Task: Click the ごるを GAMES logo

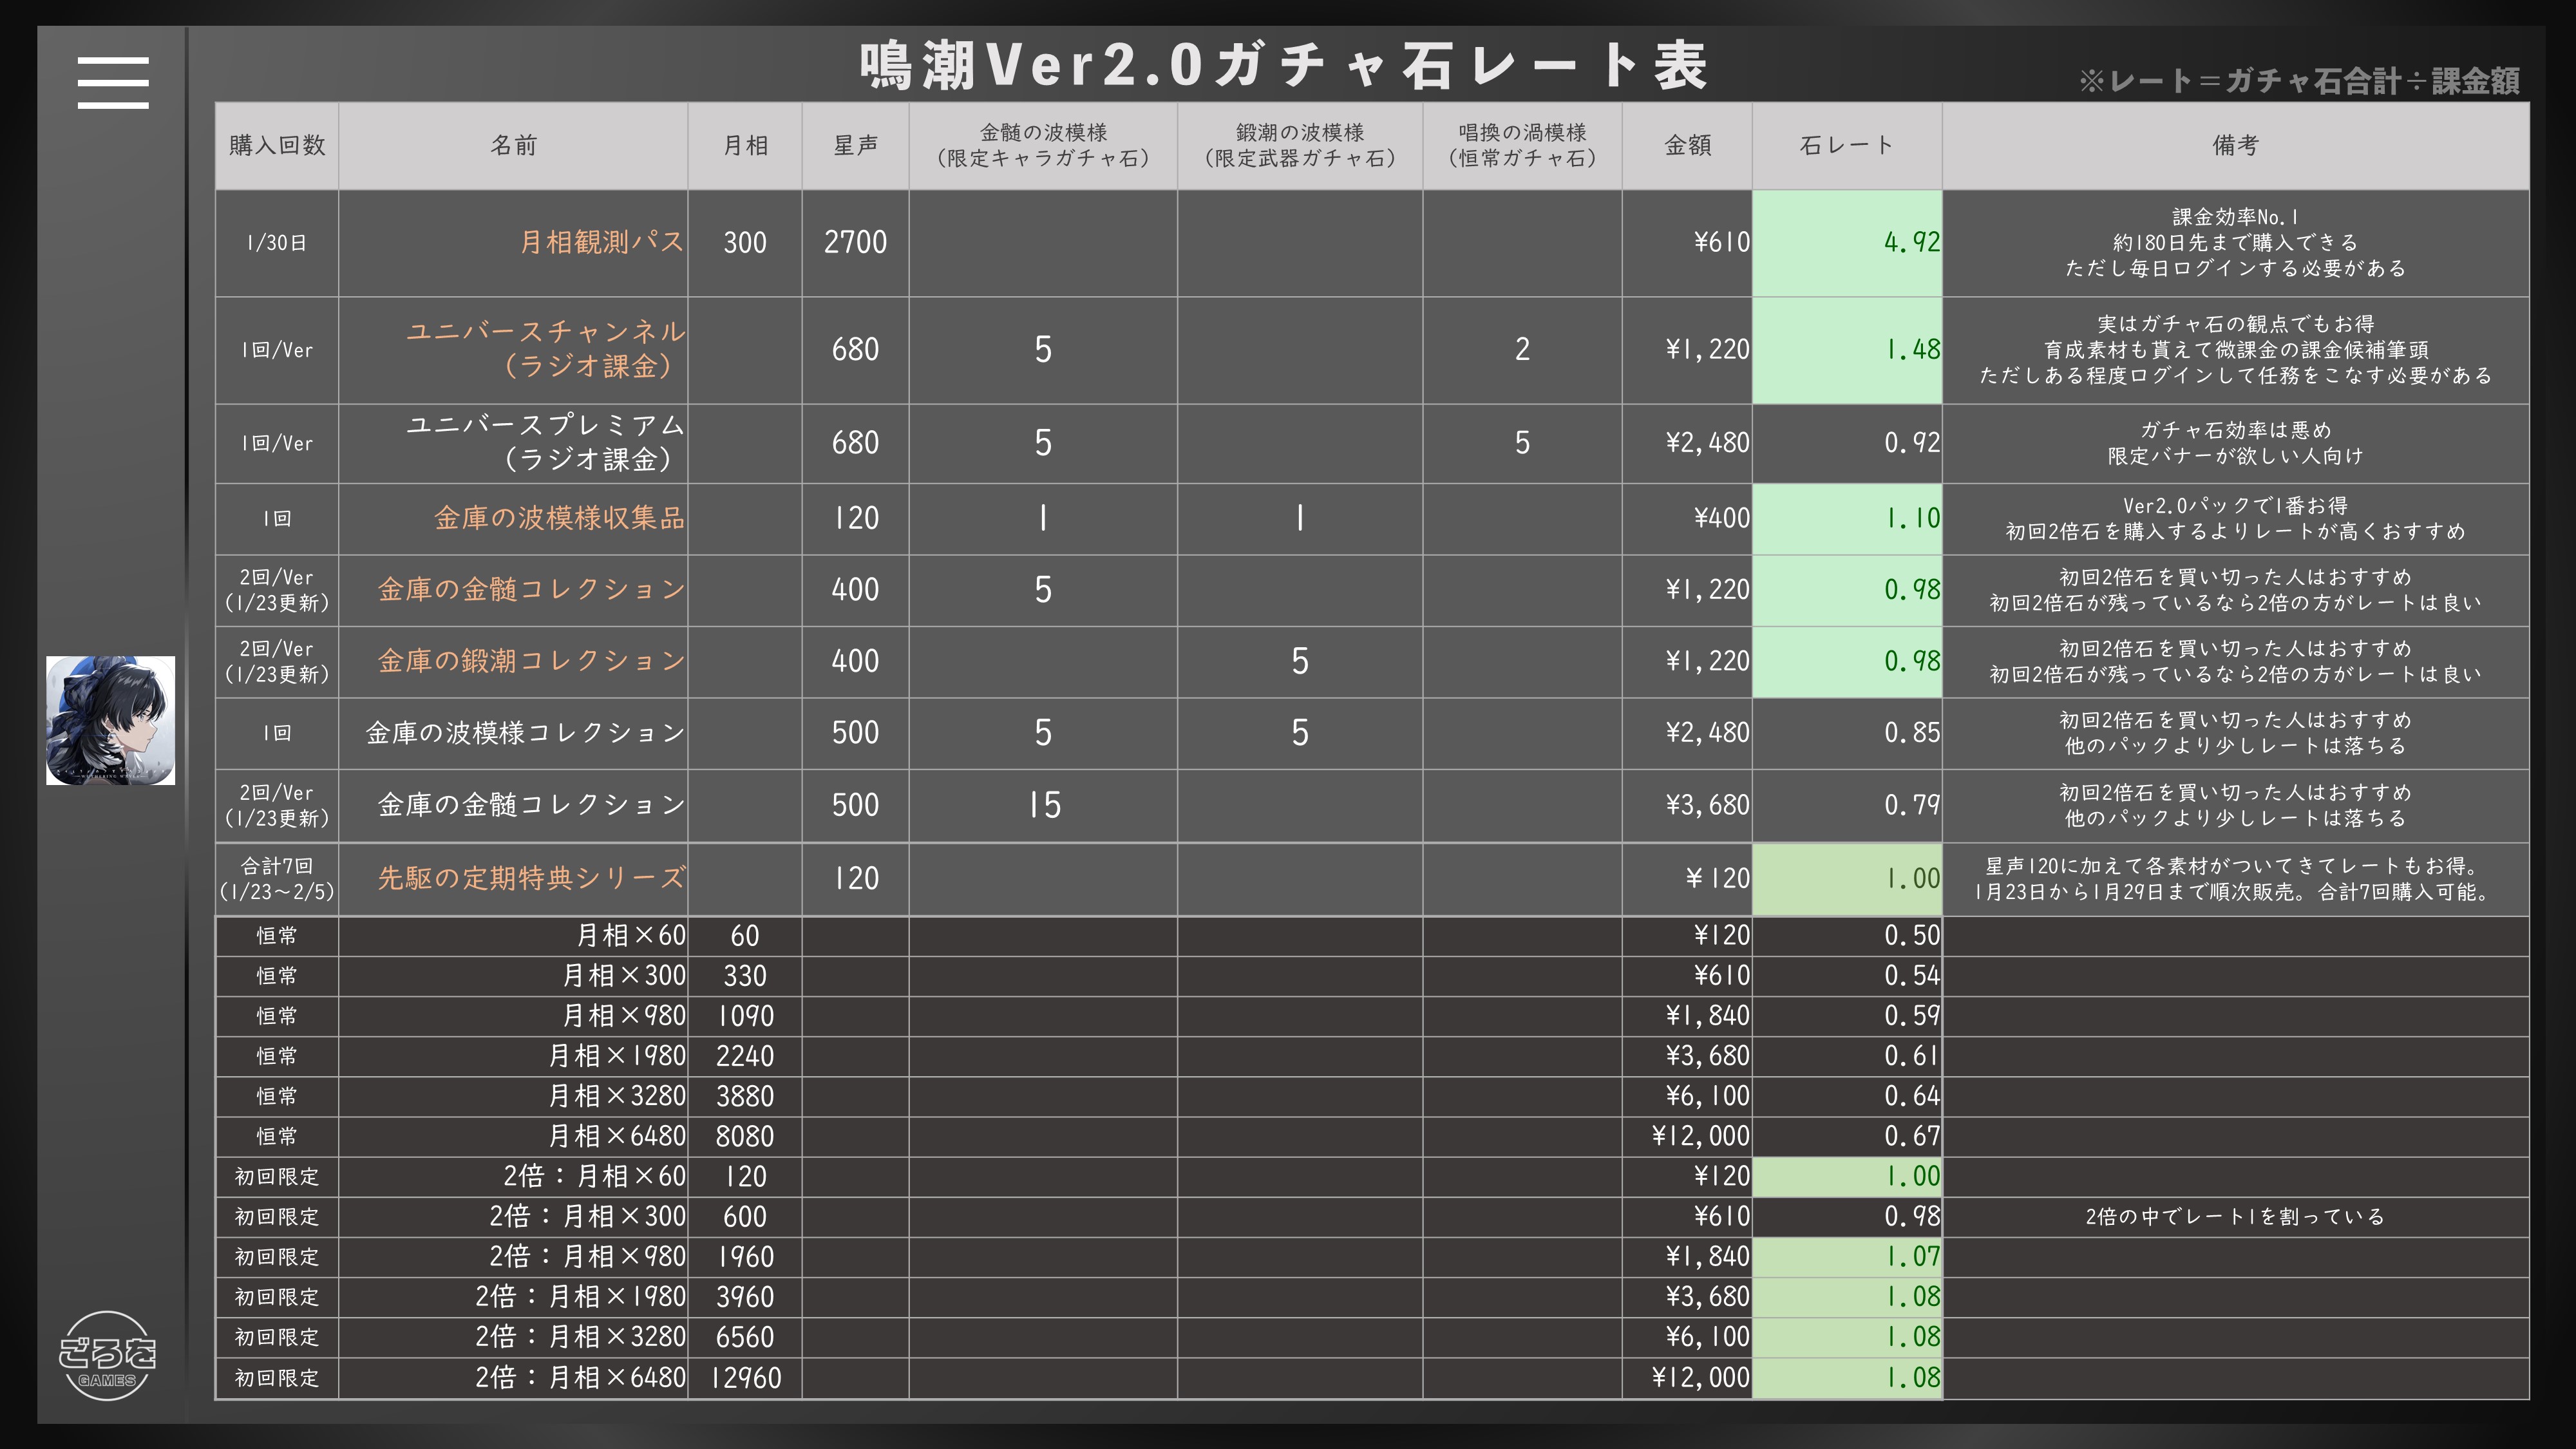Action: pos(107,1355)
